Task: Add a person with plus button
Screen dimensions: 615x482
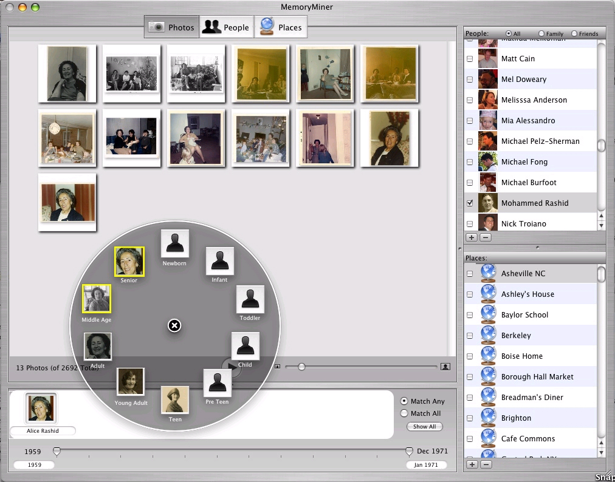Action: coord(472,237)
